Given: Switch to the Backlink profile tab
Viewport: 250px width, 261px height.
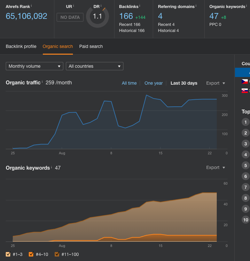Looking at the screenshot, I should [x=21, y=46].
